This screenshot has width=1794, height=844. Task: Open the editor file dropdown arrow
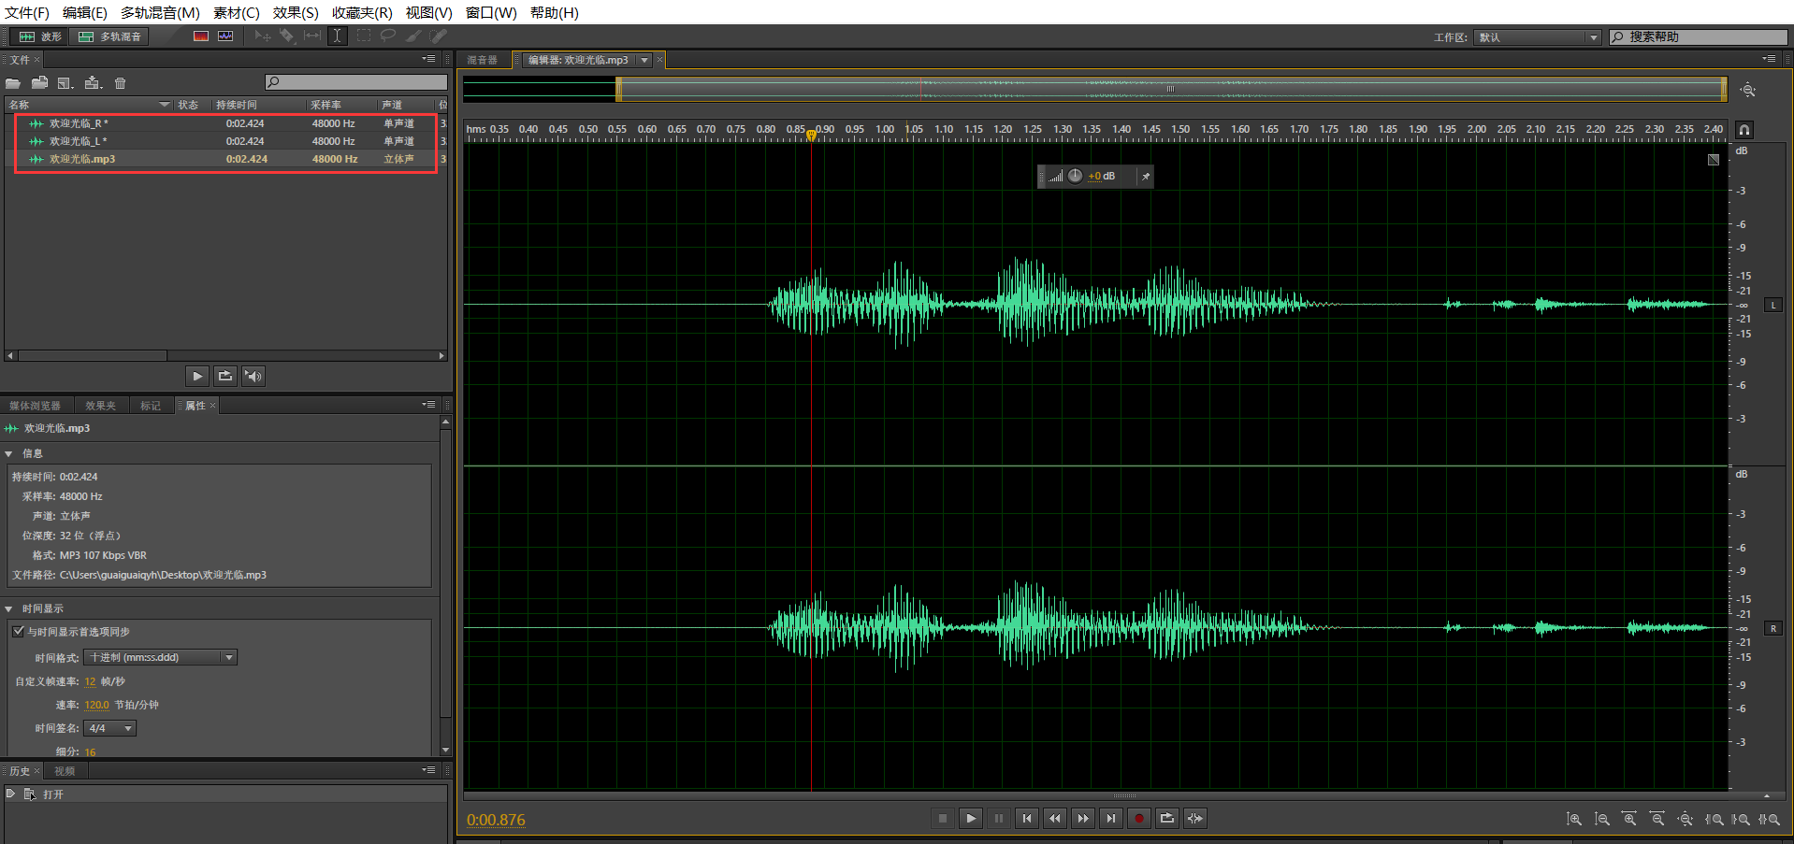[644, 60]
